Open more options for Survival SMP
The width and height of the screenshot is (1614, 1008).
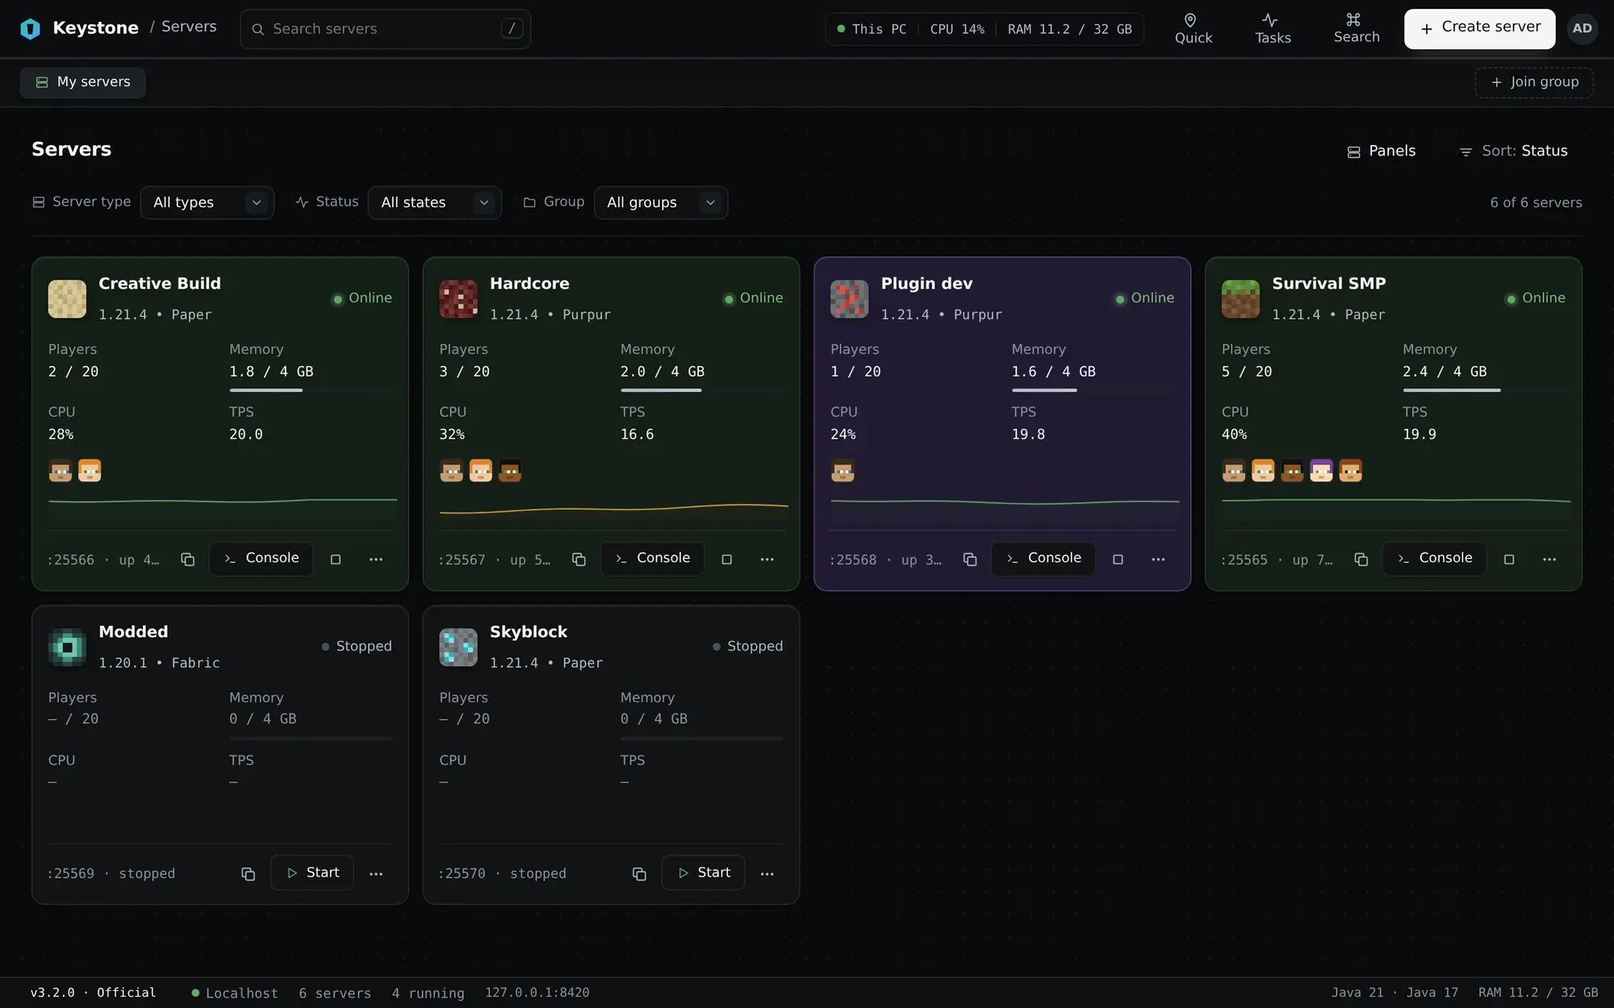click(x=1549, y=559)
